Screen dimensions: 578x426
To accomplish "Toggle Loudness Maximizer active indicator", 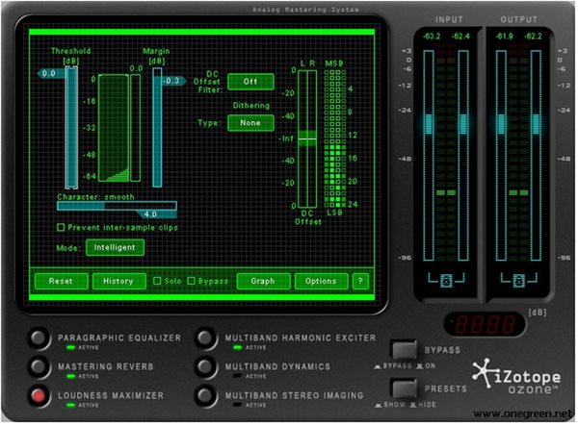I will (70, 406).
